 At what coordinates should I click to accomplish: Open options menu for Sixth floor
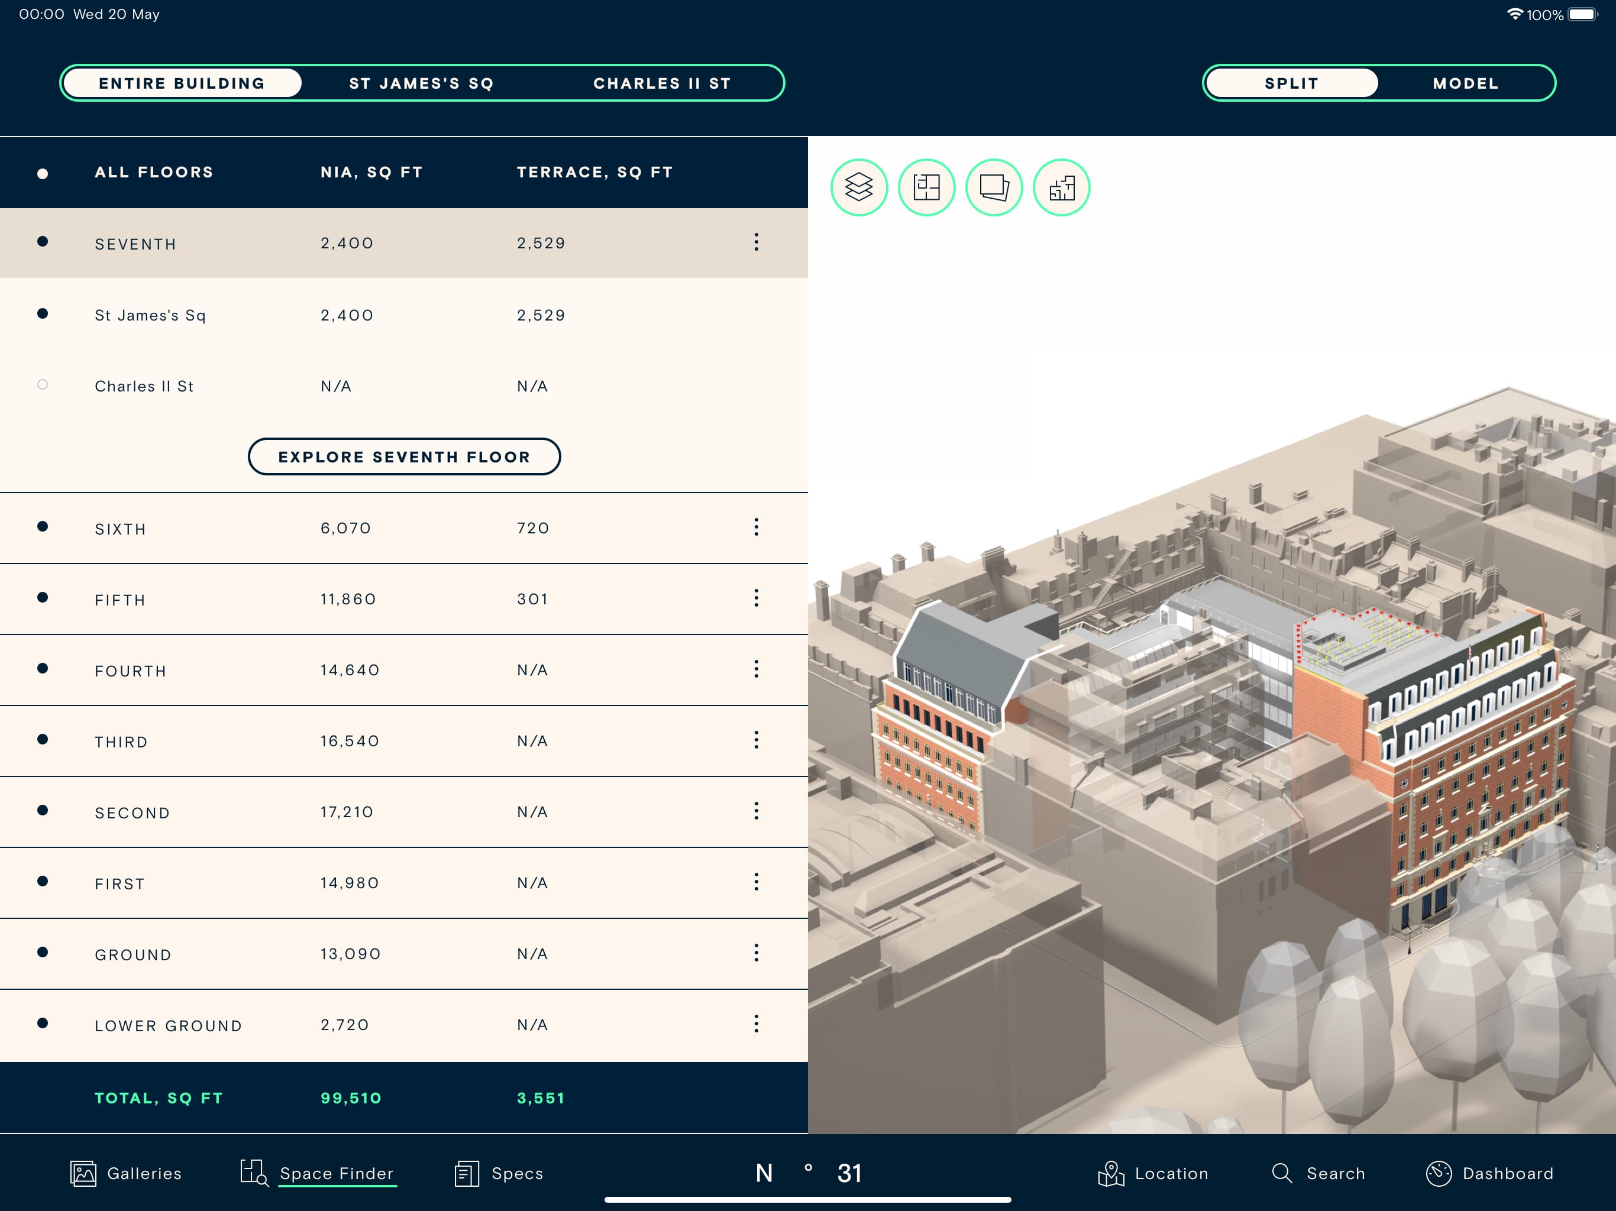click(x=756, y=527)
